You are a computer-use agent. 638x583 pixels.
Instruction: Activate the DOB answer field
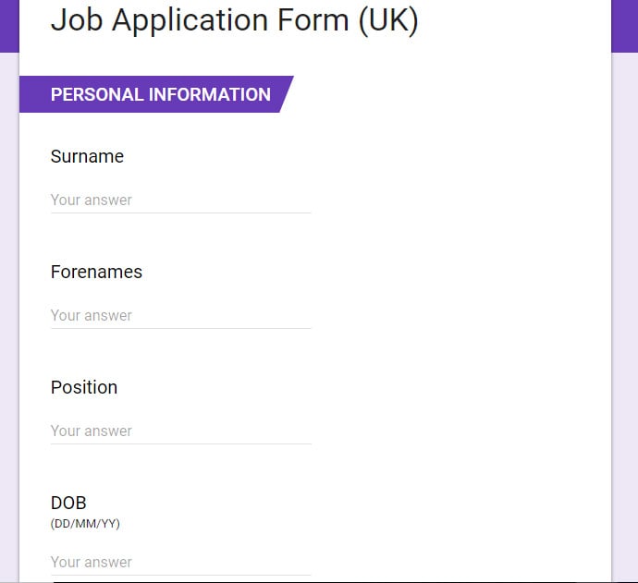point(180,562)
